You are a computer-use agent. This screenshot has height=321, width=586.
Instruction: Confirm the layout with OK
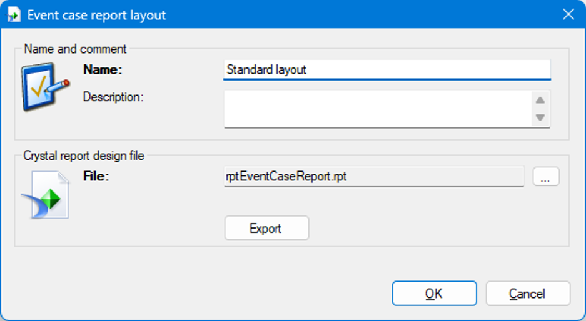click(x=434, y=294)
